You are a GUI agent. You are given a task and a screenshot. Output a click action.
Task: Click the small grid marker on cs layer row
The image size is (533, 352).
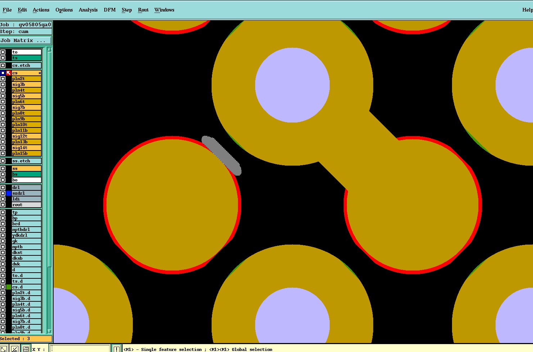(40, 73)
